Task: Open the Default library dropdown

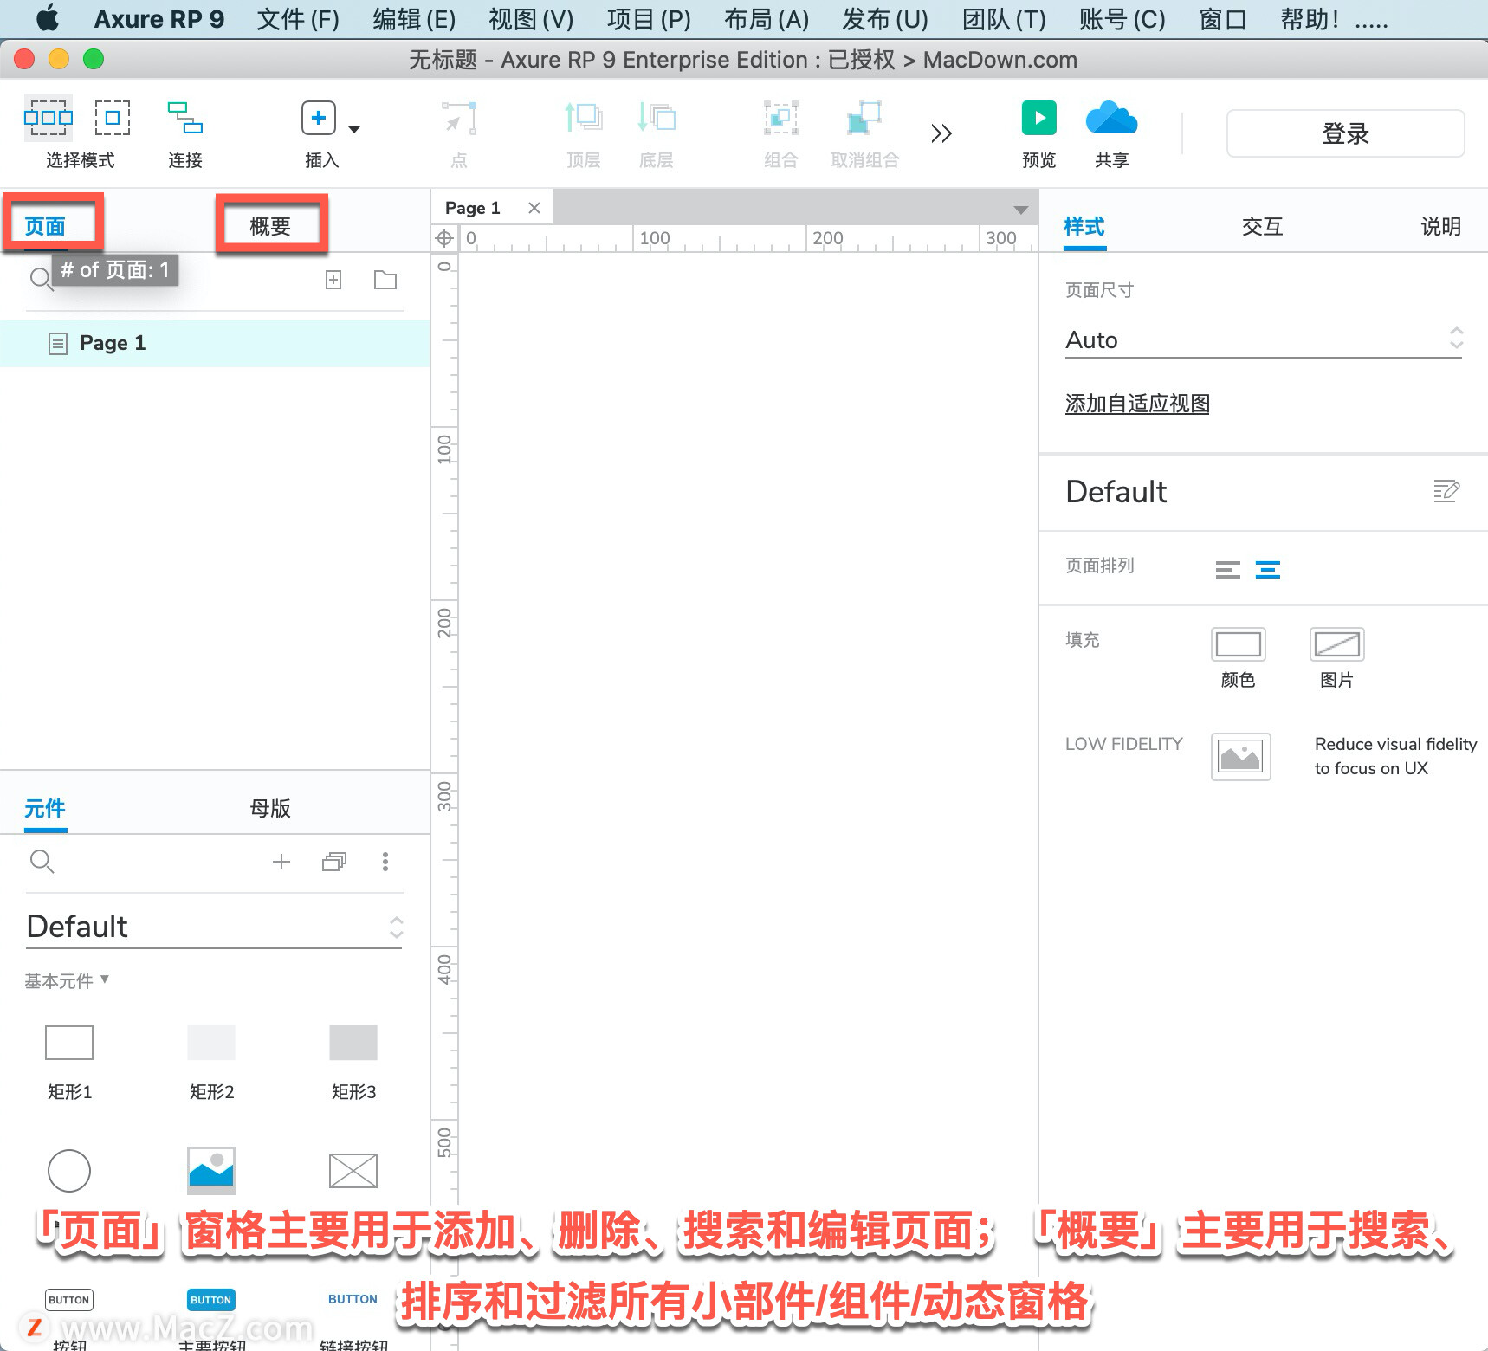Action: coord(214,927)
